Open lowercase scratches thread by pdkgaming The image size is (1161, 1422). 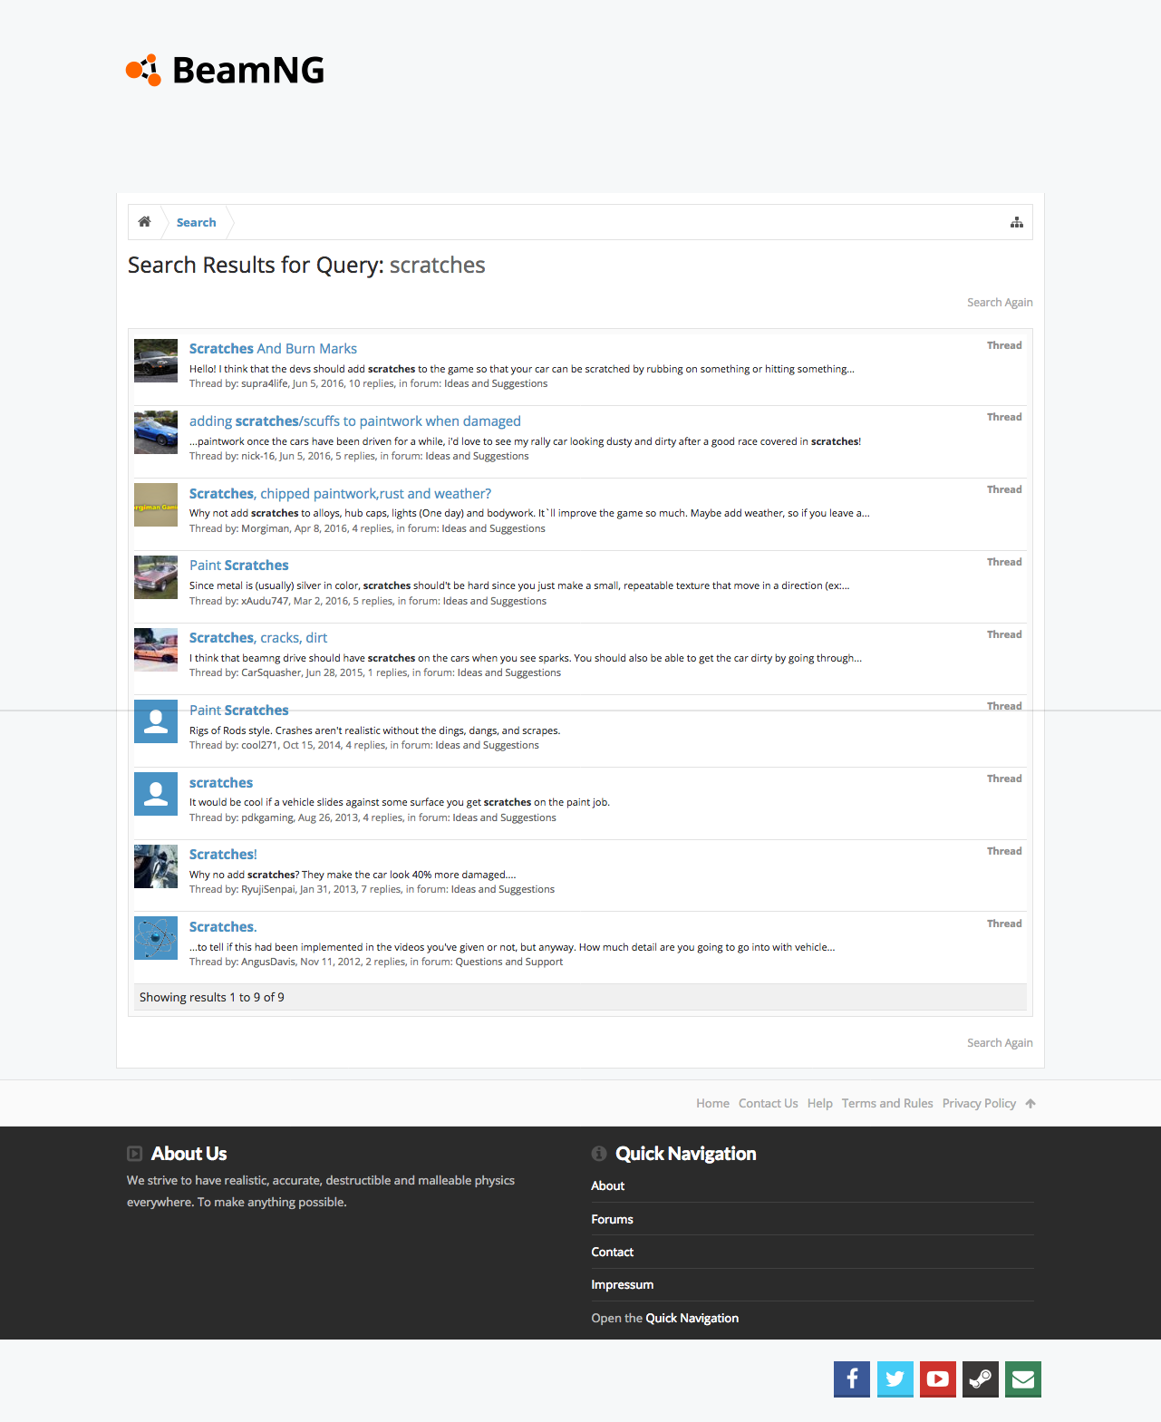pos(221,783)
